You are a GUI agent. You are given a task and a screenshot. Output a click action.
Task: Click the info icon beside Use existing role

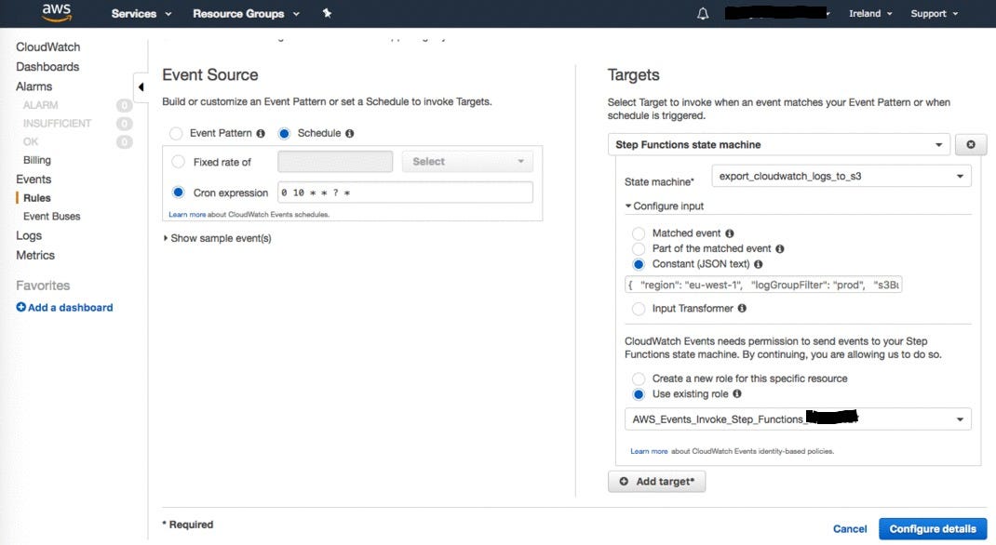pyautogui.click(x=736, y=393)
